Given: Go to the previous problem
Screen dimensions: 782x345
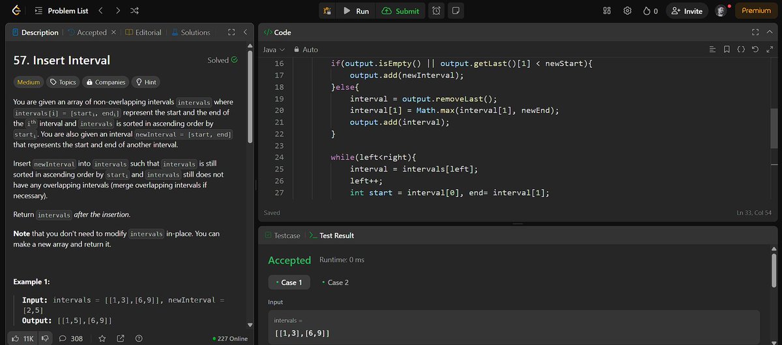Looking at the screenshot, I should 100,11.
